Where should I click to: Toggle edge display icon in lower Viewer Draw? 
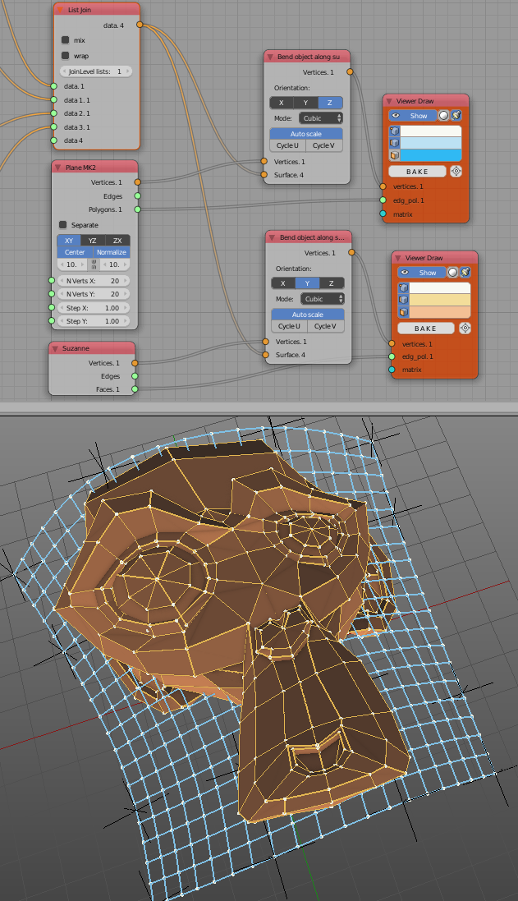point(404,300)
